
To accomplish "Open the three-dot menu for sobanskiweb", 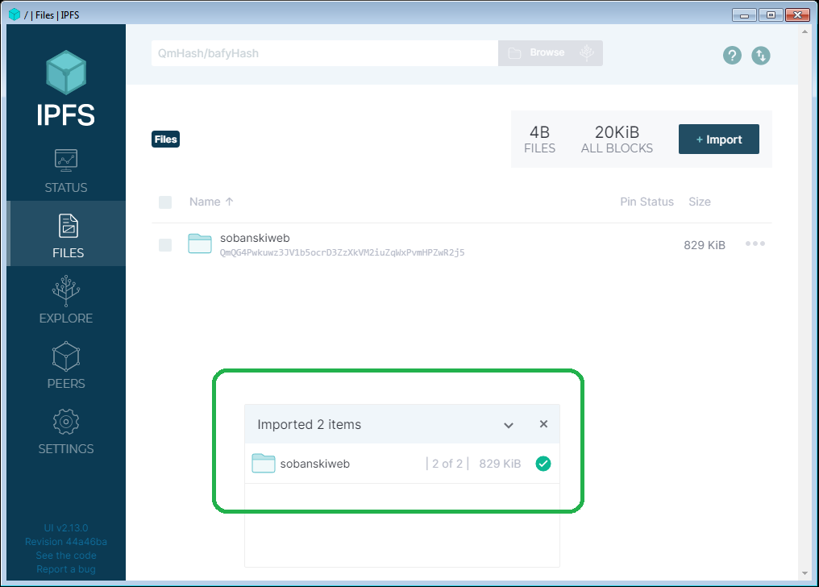I will point(755,244).
